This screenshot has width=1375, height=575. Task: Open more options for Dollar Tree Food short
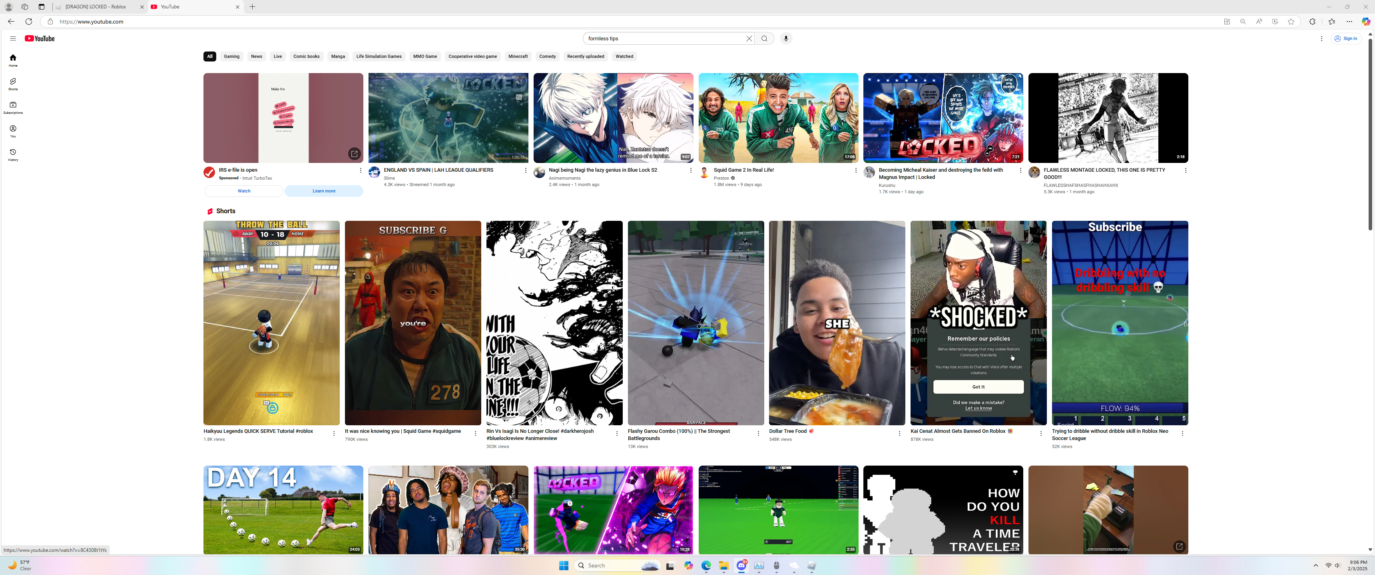899,434
